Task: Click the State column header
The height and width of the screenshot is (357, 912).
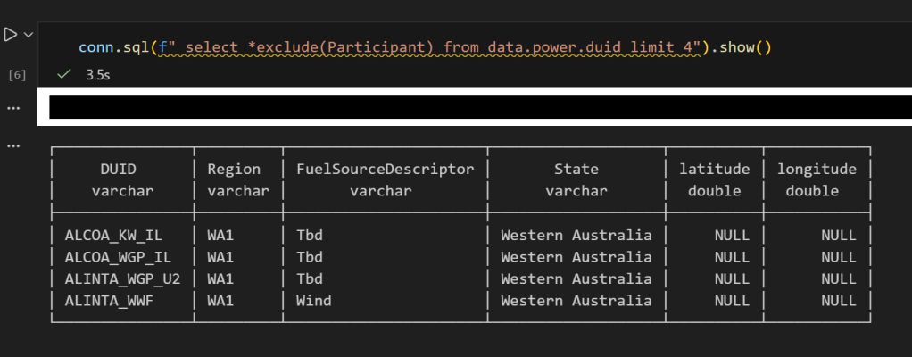Action: click(x=576, y=169)
